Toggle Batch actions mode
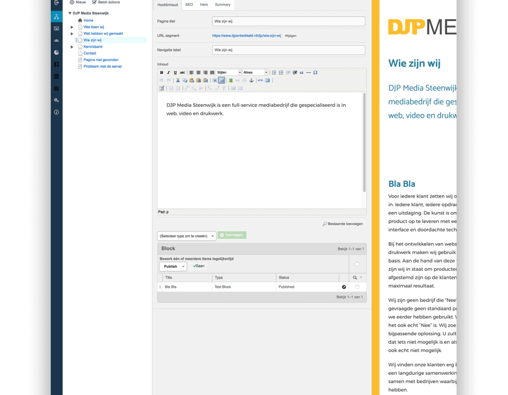Screen dimensions: 508x395 tap(106, 2)
